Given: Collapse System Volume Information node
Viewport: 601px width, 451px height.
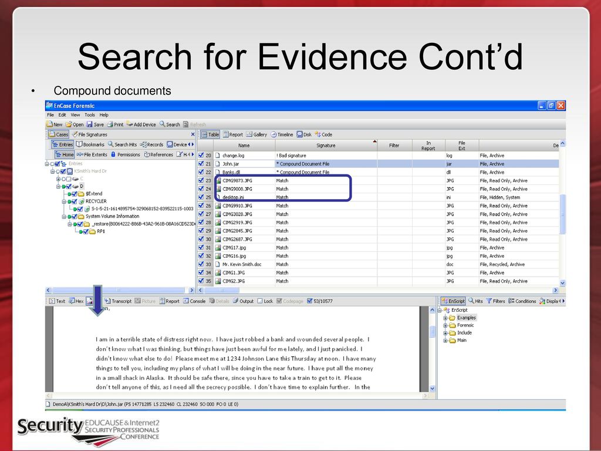Looking at the screenshot, I should (x=64, y=216).
